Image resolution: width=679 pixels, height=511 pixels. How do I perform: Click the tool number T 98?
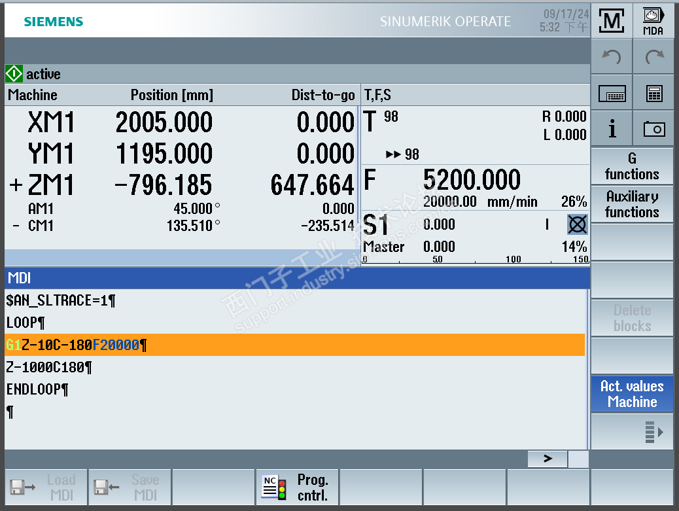(391, 116)
